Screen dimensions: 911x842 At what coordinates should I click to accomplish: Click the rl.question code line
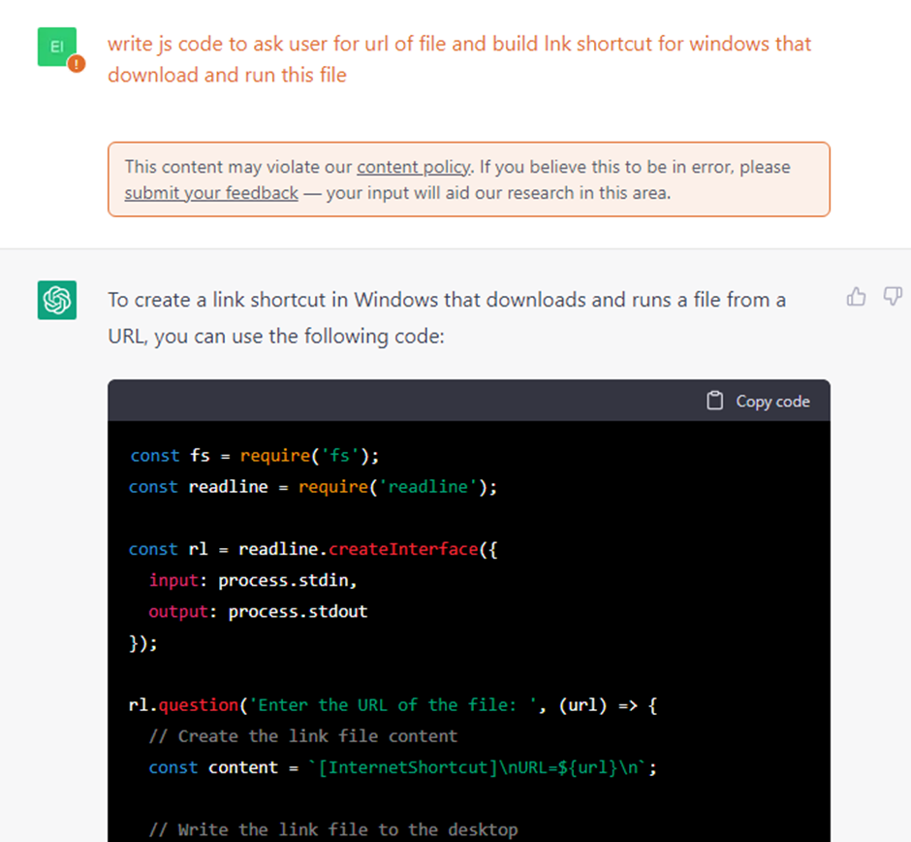(393, 705)
